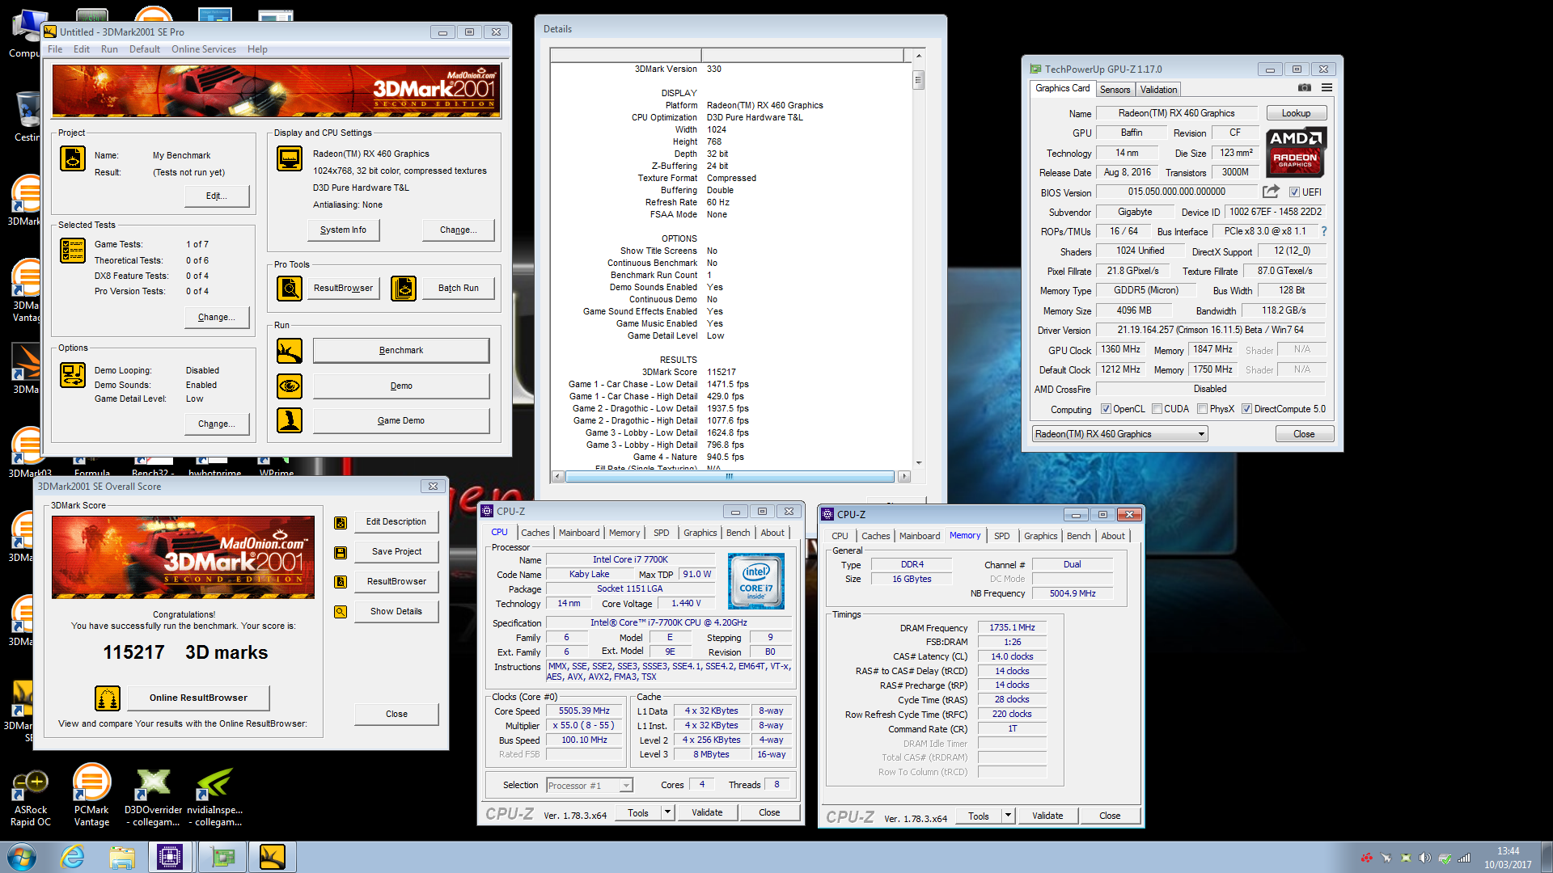Click the Details horizontal scrollbar thumb
The width and height of the screenshot is (1553, 873).
pos(729,477)
